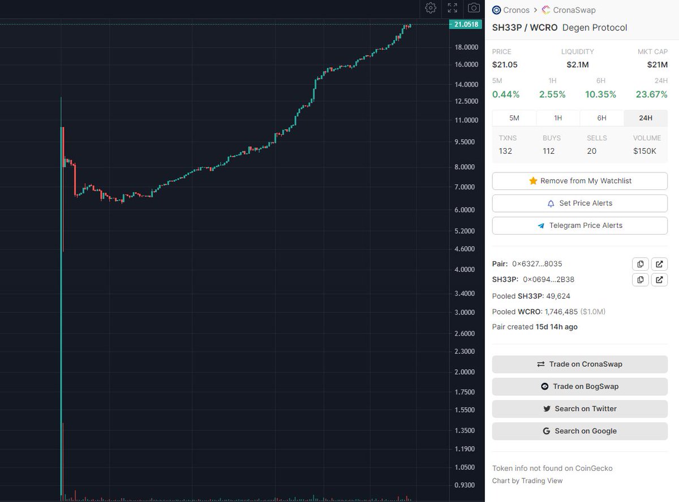The image size is (679, 502).
Task: Take chart snapshot with camera icon
Action: tap(474, 8)
